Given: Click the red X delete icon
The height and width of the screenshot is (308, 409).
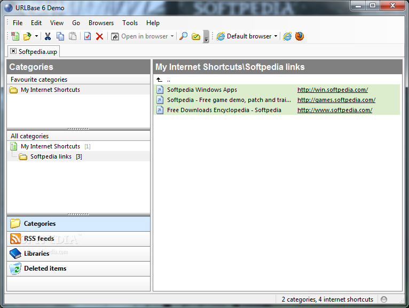Looking at the screenshot, I should [99, 36].
